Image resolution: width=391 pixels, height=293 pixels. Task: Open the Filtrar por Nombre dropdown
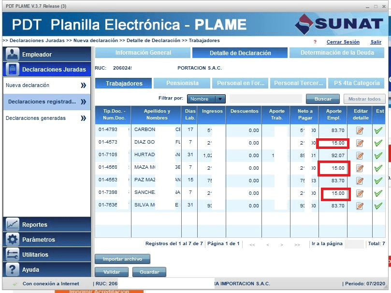tap(206, 99)
